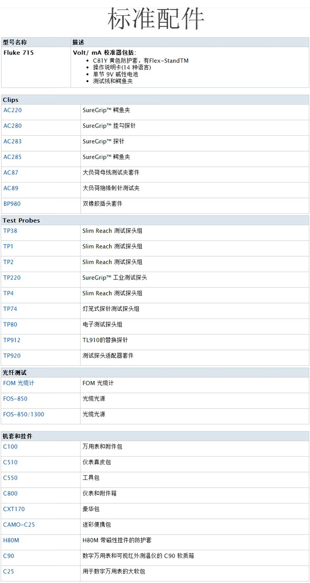Open the BP980 accessory link

tap(12, 204)
